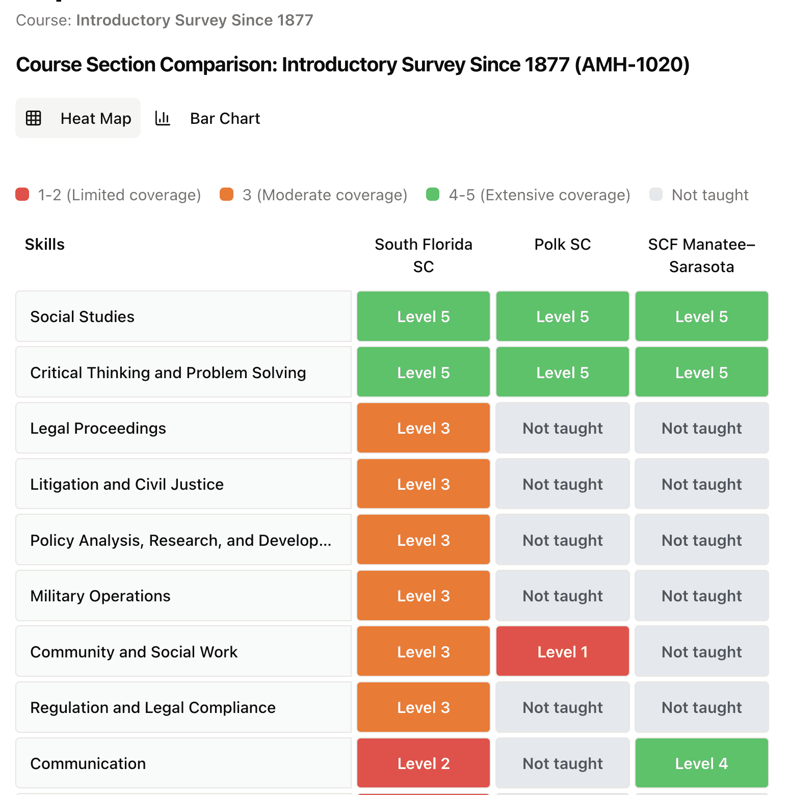
Task: Click the orange Moderate coverage legend swatch
Action: tap(226, 195)
